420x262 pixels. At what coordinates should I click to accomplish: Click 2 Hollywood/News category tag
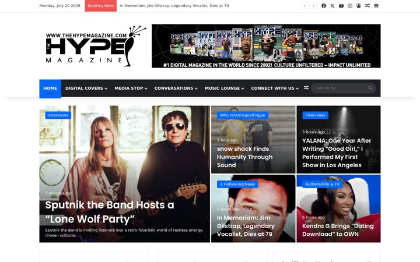[237, 184]
